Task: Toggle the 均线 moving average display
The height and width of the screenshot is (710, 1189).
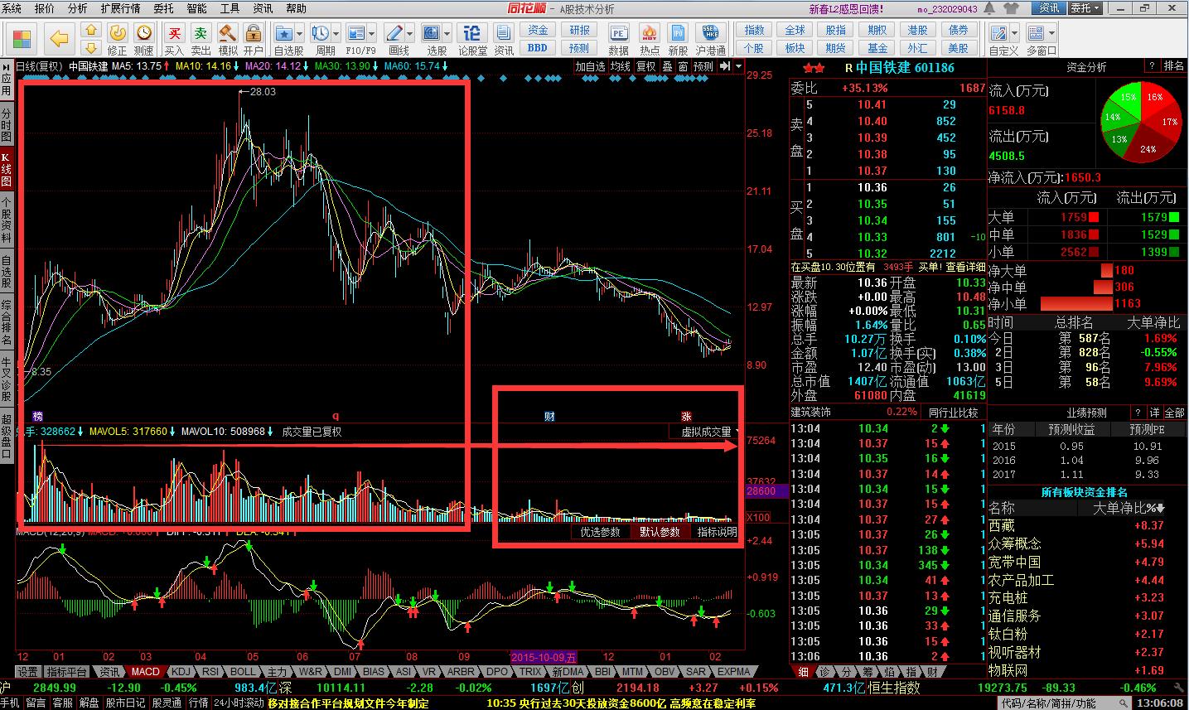Action: pos(620,66)
